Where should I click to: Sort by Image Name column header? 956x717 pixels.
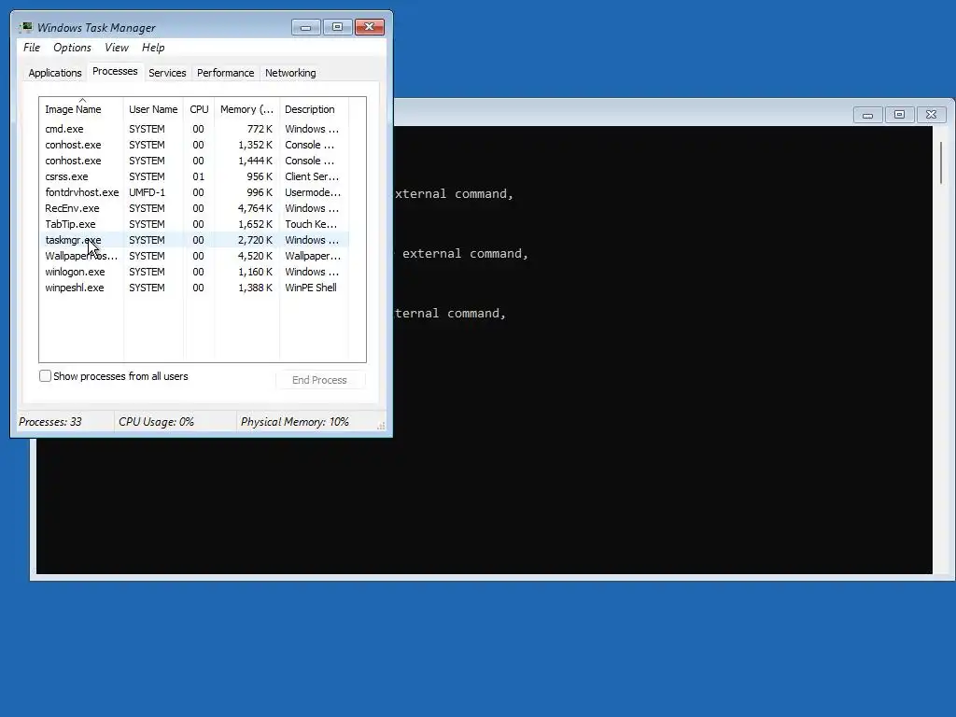(x=81, y=109)
